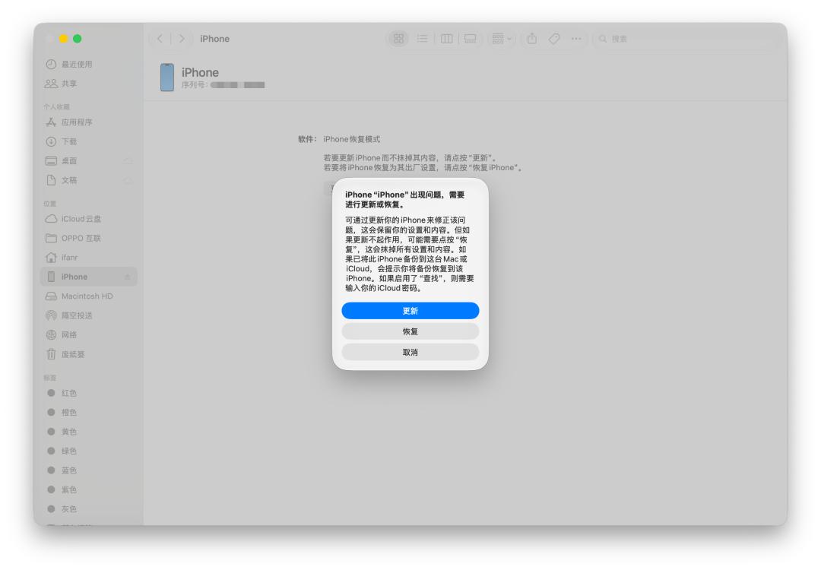Open OPPO 互联 in the sidebar
This screenshot has height=570, width=821.
pyautogui.click(x=88, y=238)
